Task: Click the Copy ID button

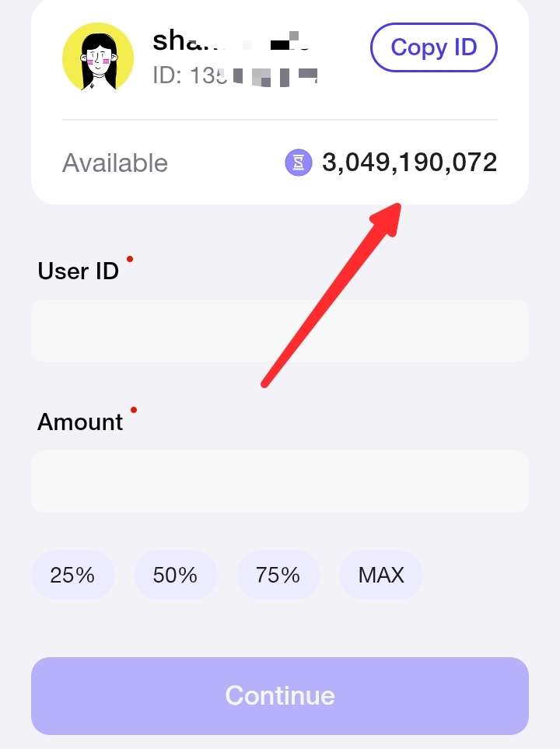Action: pos(434,47)
